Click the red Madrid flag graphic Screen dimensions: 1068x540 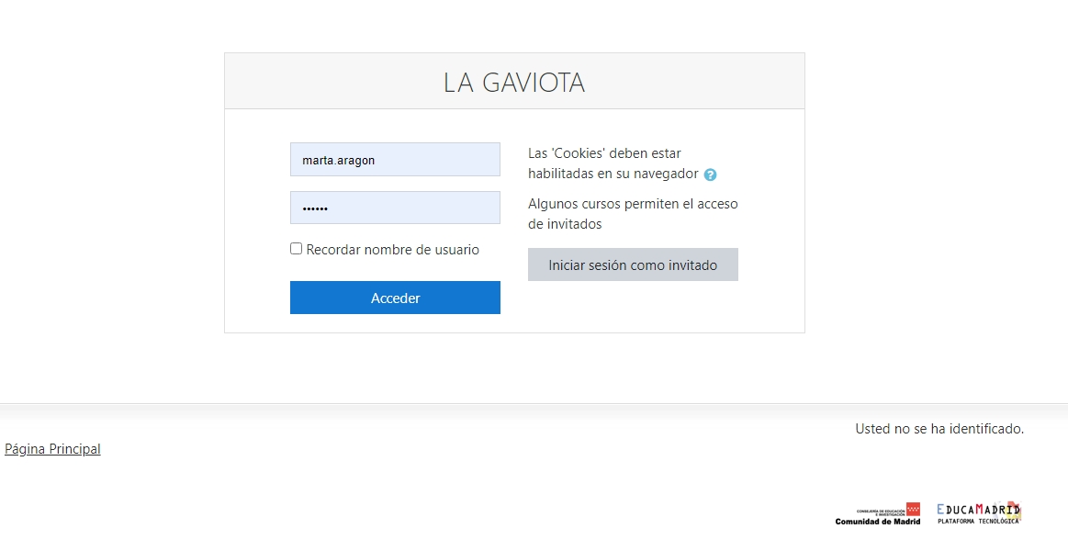913,508
